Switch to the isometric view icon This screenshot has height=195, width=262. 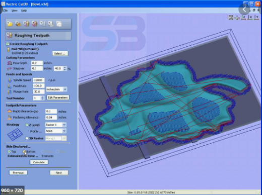tap(237, 18)
